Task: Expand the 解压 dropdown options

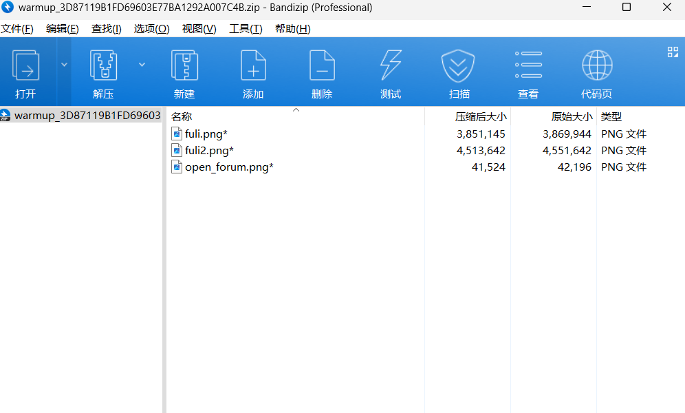Action: (142, 63)
